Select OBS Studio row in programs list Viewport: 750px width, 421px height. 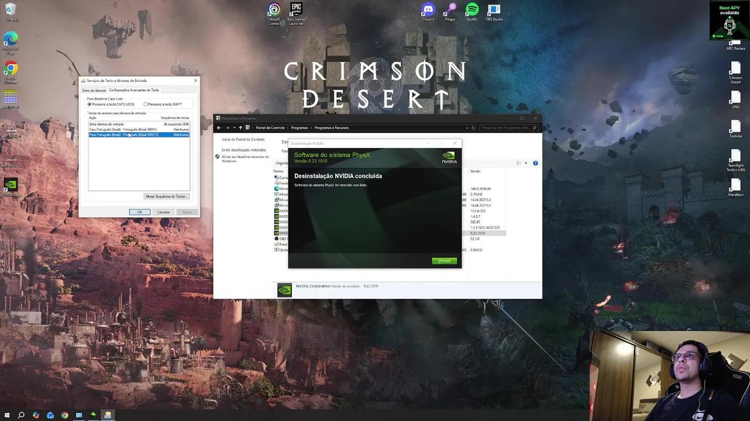390,239
